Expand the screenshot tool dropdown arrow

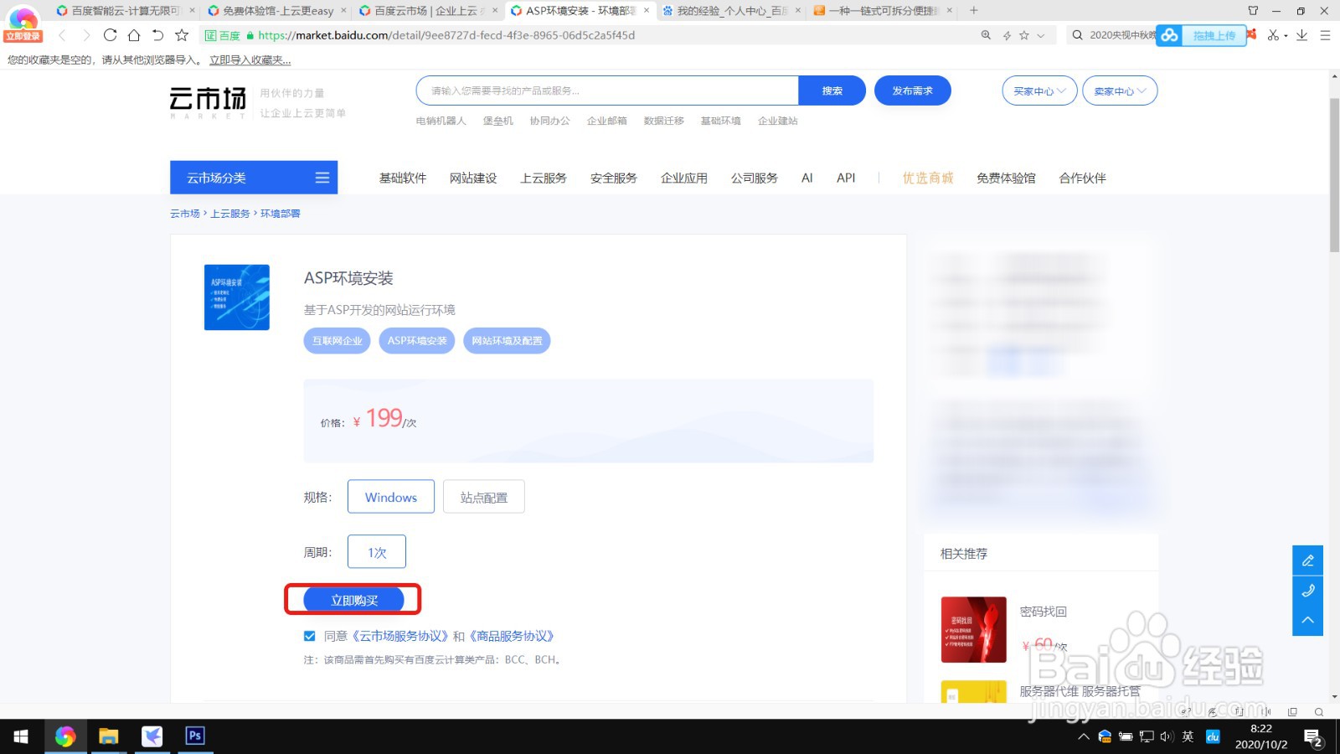(x=1286, y=36)
